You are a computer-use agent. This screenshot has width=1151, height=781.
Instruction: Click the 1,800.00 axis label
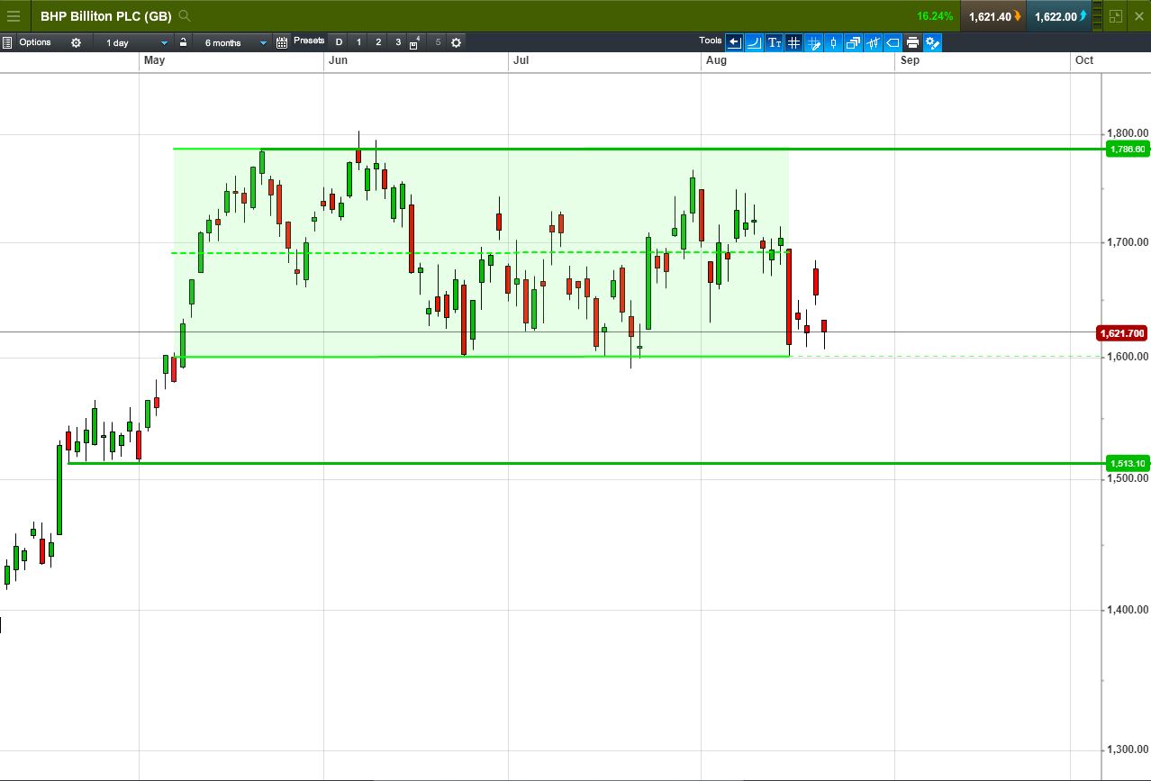coord(1128,134)
